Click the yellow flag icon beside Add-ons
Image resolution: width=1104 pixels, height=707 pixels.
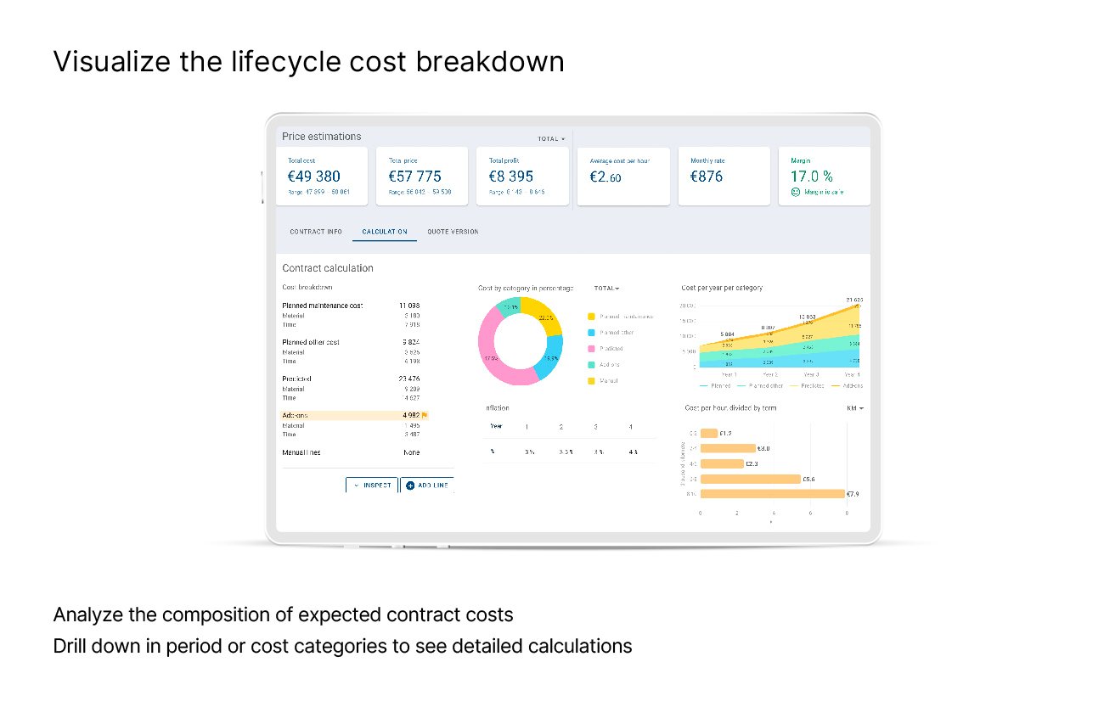click(425, 415)
